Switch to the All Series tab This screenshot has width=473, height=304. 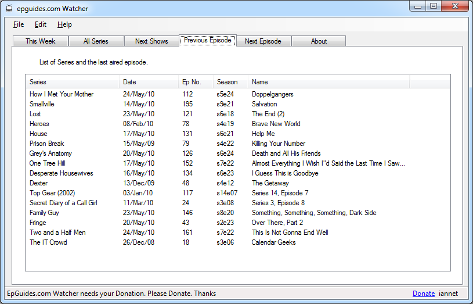[x=96, y=41]
